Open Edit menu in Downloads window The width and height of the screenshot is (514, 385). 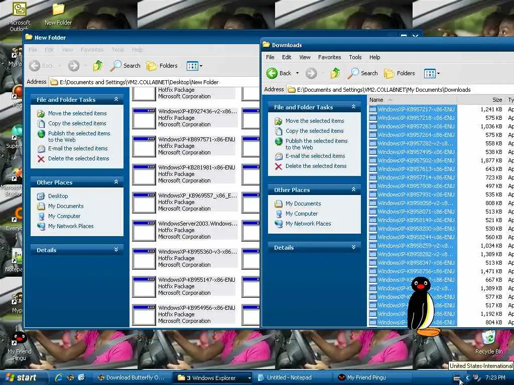click(287, 57)
